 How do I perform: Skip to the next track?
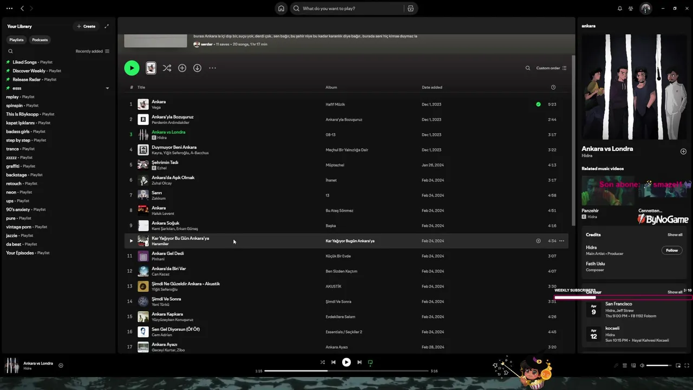click(359, 362)
